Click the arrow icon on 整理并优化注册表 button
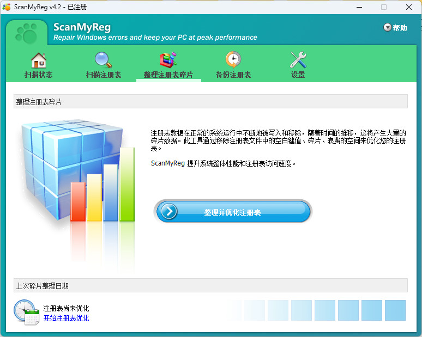The width and height of the screenshot is (422, 337). (169, 211)
